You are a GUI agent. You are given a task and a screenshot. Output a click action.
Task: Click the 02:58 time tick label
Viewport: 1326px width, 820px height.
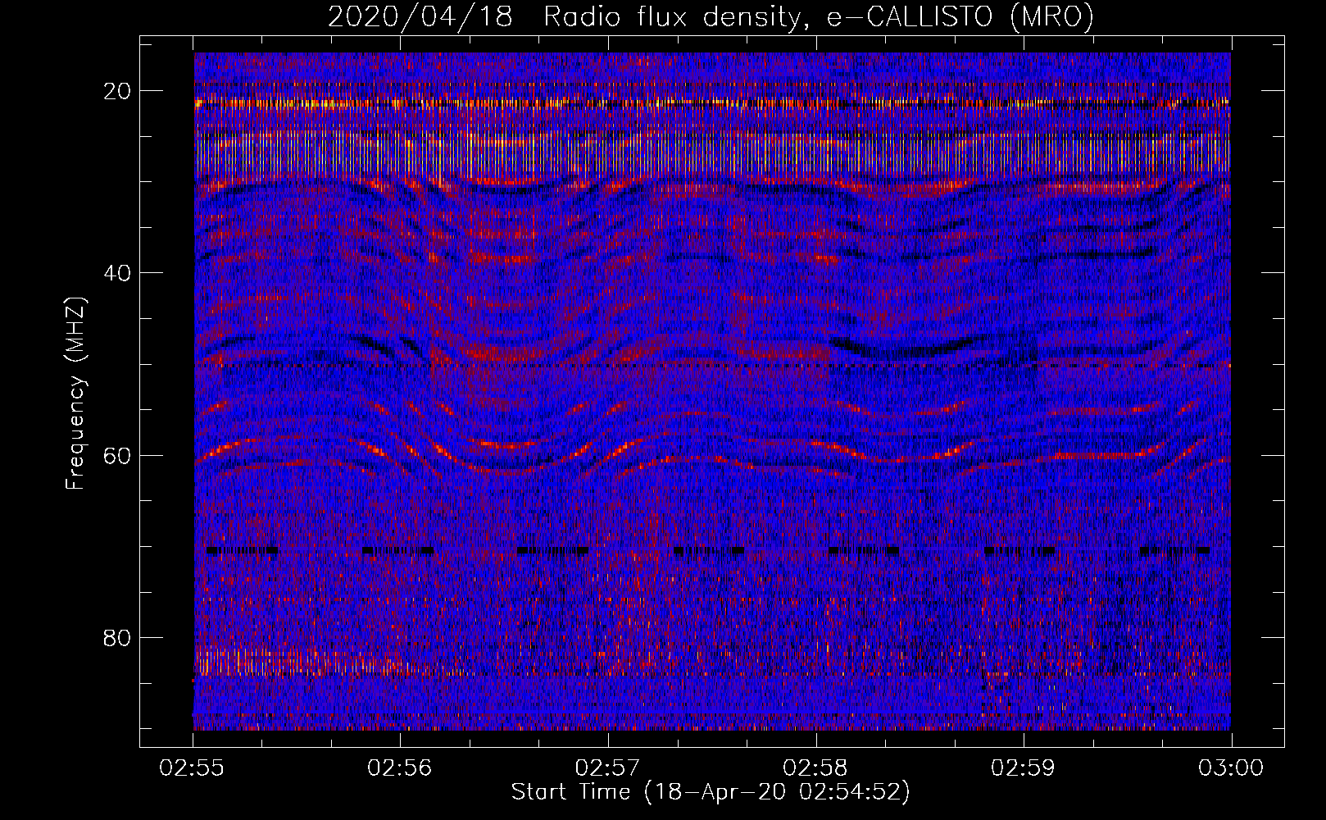click(815, 768)
